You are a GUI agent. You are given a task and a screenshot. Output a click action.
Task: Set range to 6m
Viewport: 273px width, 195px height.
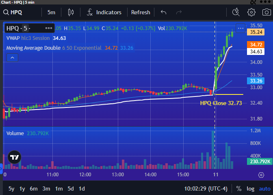[x=34, y=189]
